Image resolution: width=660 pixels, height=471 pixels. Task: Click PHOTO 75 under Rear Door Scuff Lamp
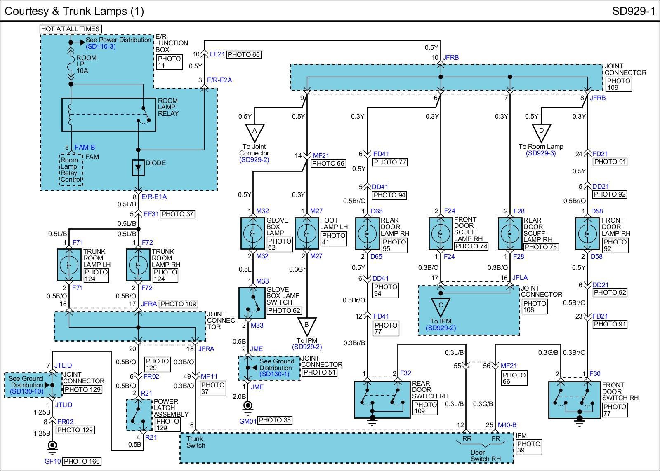pos(541,247)
